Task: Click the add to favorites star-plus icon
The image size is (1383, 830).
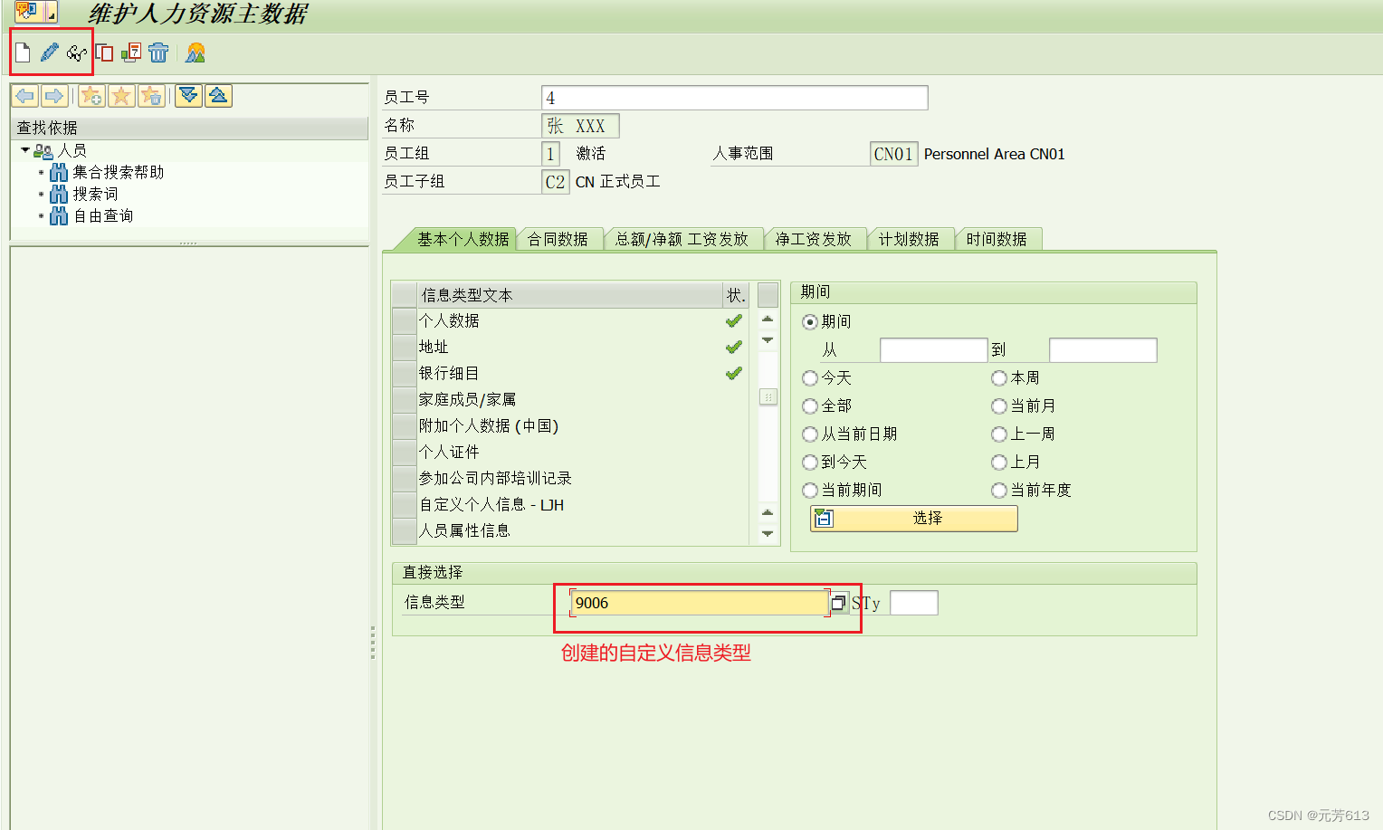Action: tap(92, 96)
